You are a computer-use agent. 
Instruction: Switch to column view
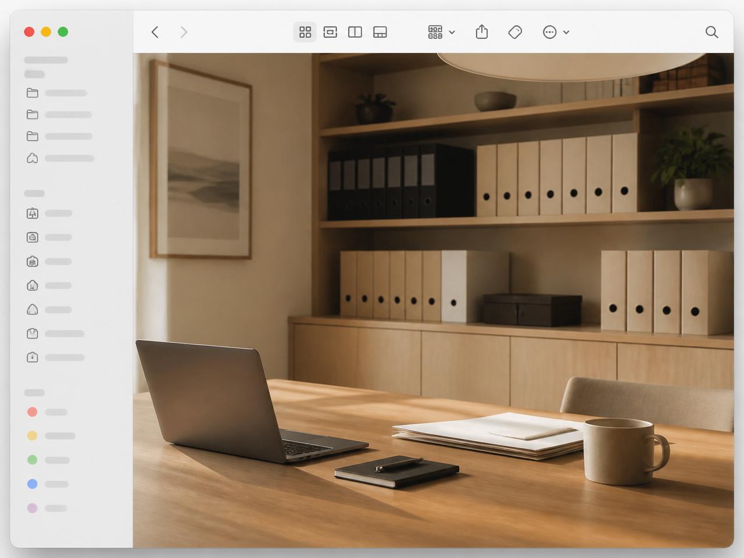pyautogui.click(x=355, y=32)
